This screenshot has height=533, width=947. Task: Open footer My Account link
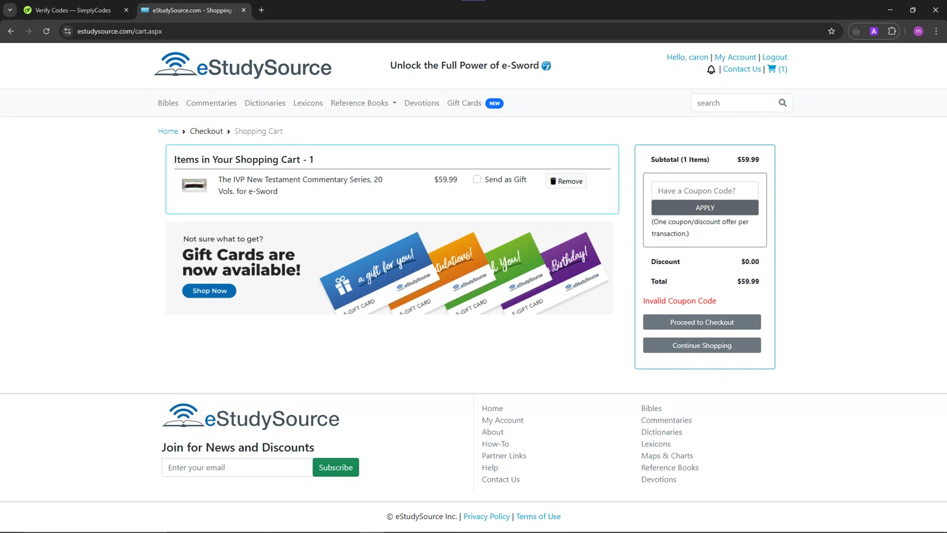(503, 421)
